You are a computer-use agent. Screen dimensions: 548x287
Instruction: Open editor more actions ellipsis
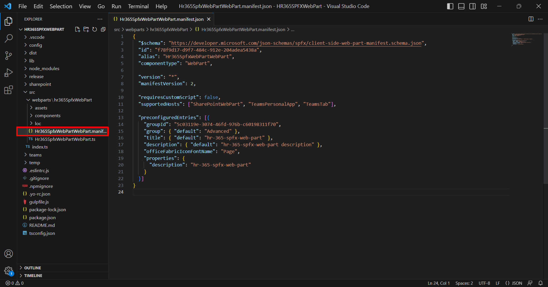point(540,19)
